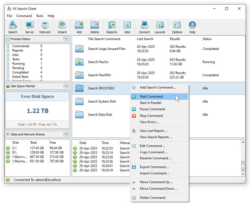The height and width of the screenshot is (204, 251).
Task: Click the Delete toolbar icon
Action: pyautogui.click(x=95, y=27)
